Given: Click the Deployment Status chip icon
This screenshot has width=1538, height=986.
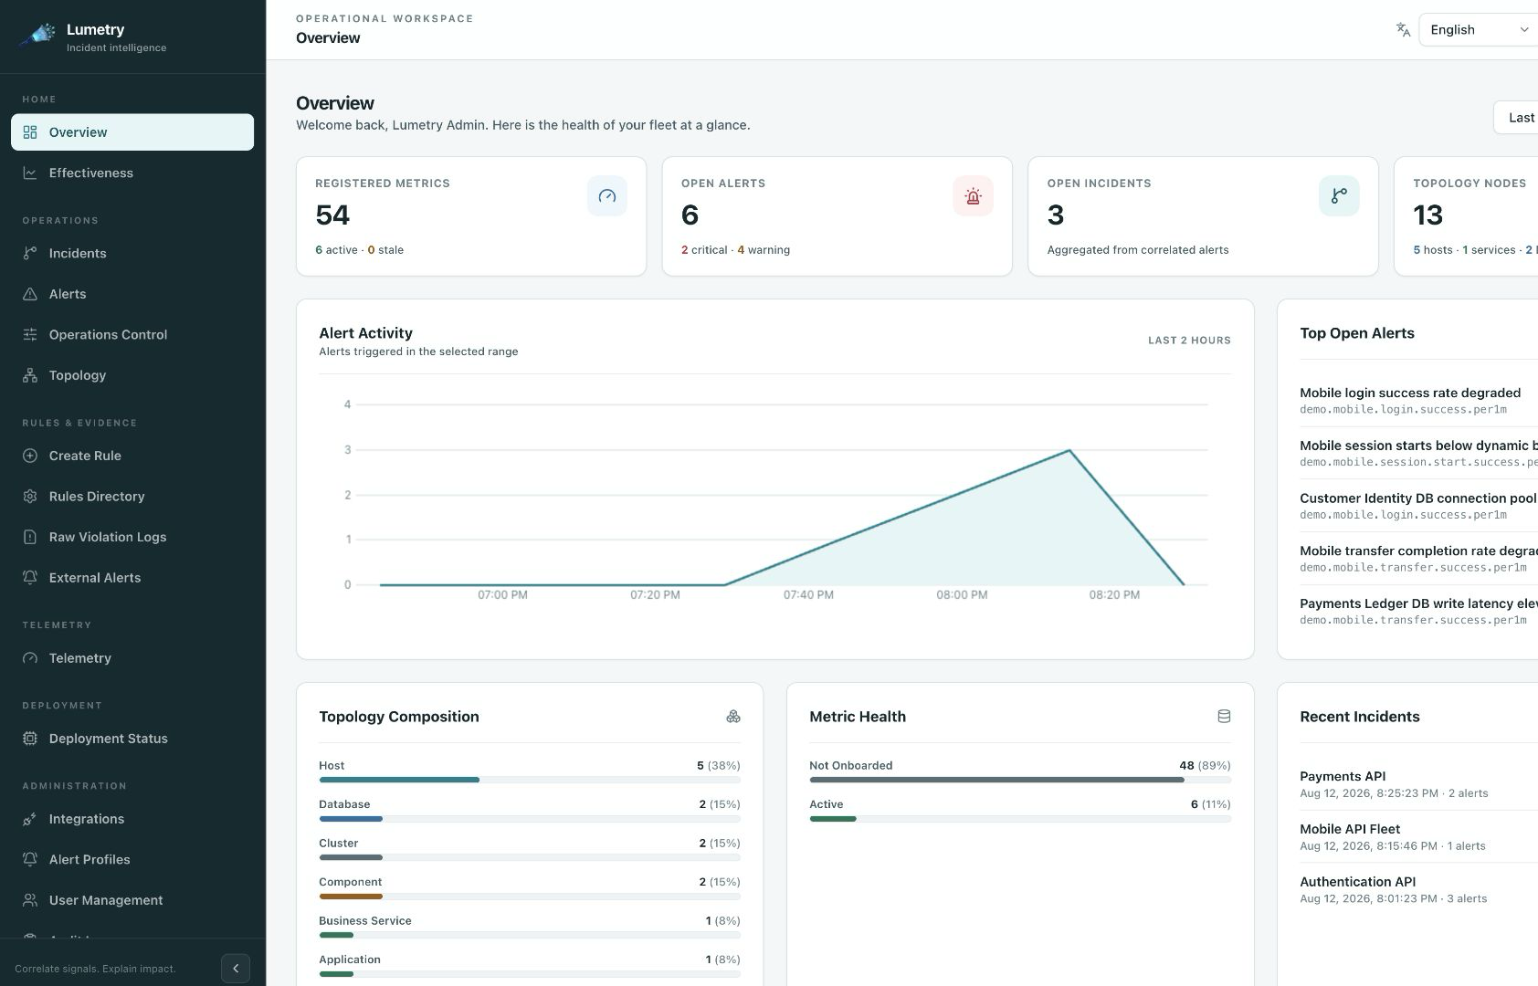Looking at the screenshot, I should 30,738.
